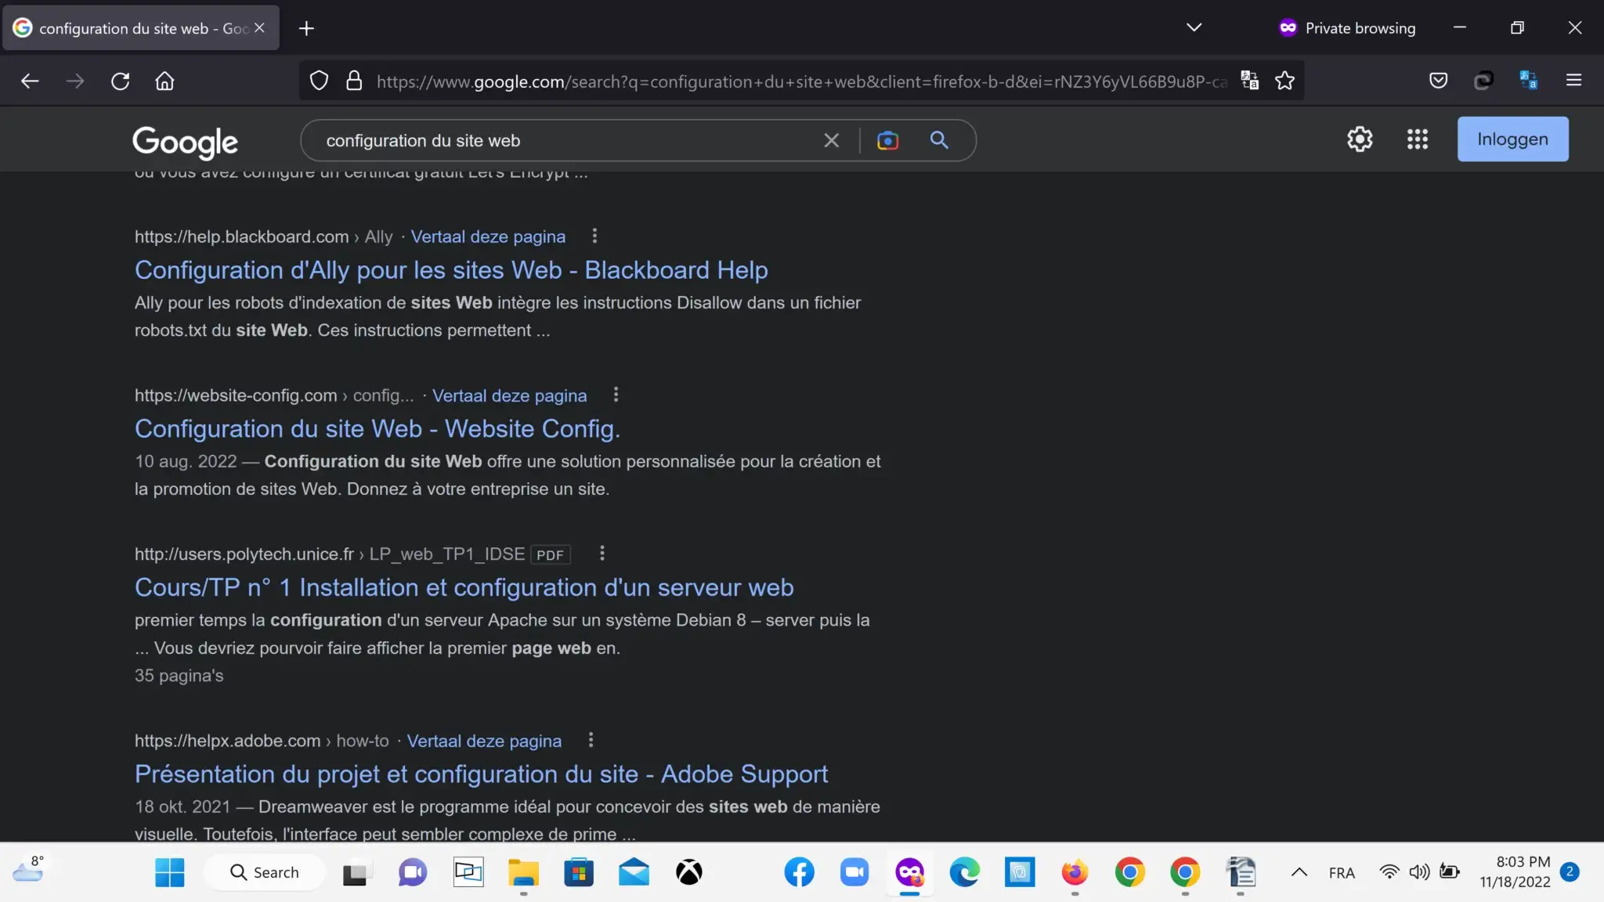This screenshot has width=1604, height=902.
Task: Open more options for Adobe result
Action: point(591,740)
